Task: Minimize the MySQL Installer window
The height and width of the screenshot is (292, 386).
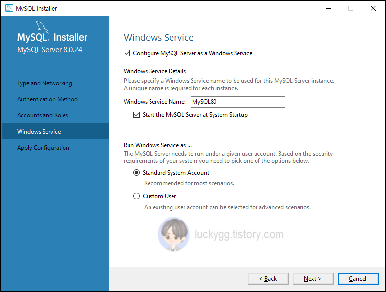Action: pos(329,8)
